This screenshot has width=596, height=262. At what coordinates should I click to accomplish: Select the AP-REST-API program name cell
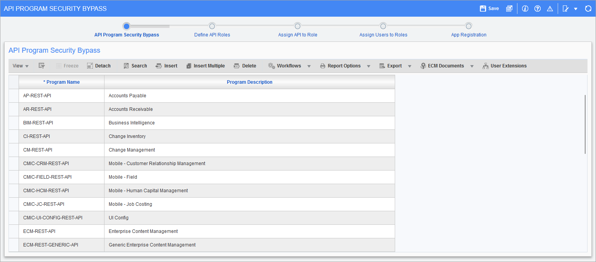pos(62,96)
